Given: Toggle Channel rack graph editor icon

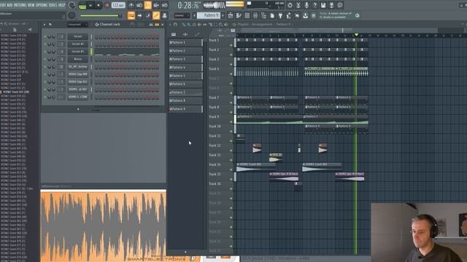Looking at the screenshot, I should pos(151,25).
